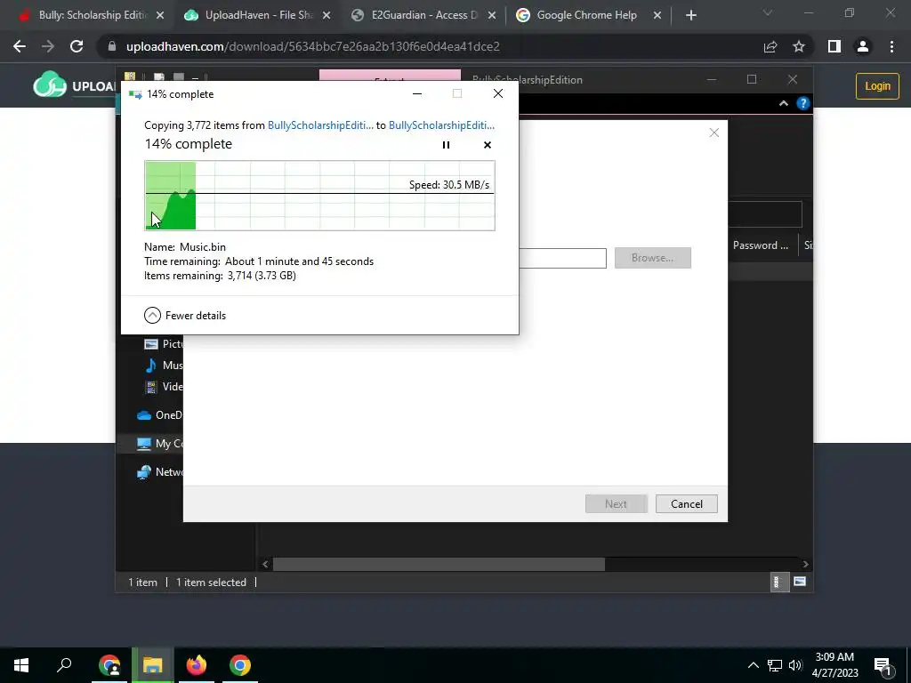
Task: Open the source BullyScholarshipEditi... folder link
Action: (x=320, y=125)
